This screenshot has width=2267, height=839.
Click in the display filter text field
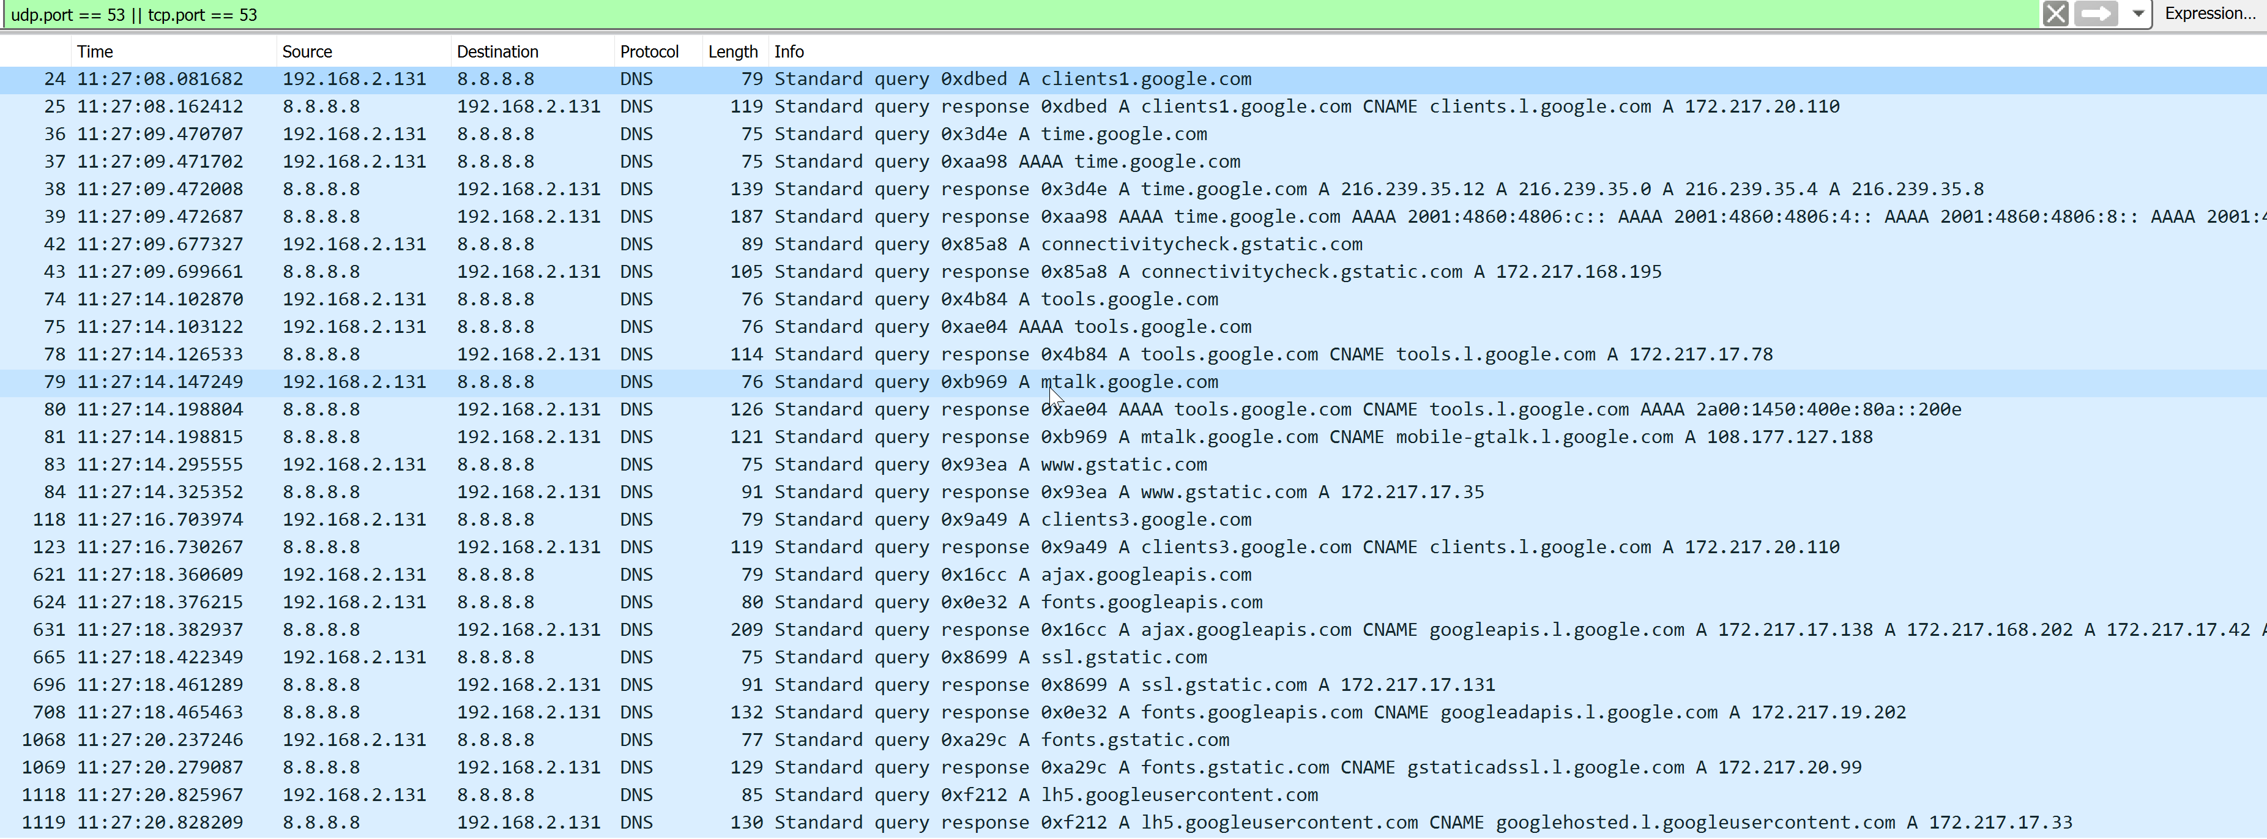point(968,15)
